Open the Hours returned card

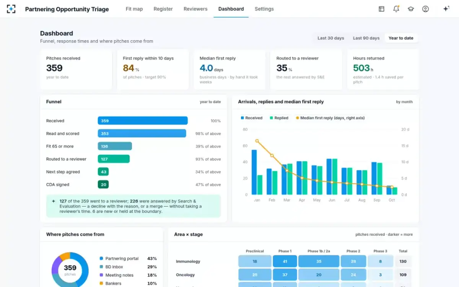click(x=383, y=69)
